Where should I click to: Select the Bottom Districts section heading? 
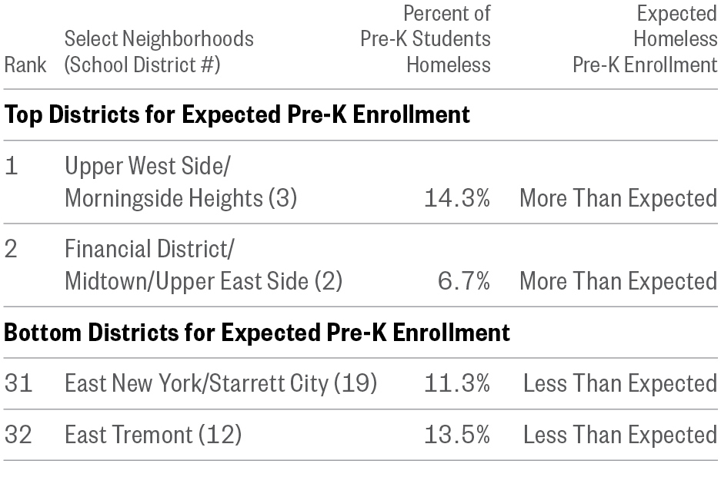[x=257, y=333]
